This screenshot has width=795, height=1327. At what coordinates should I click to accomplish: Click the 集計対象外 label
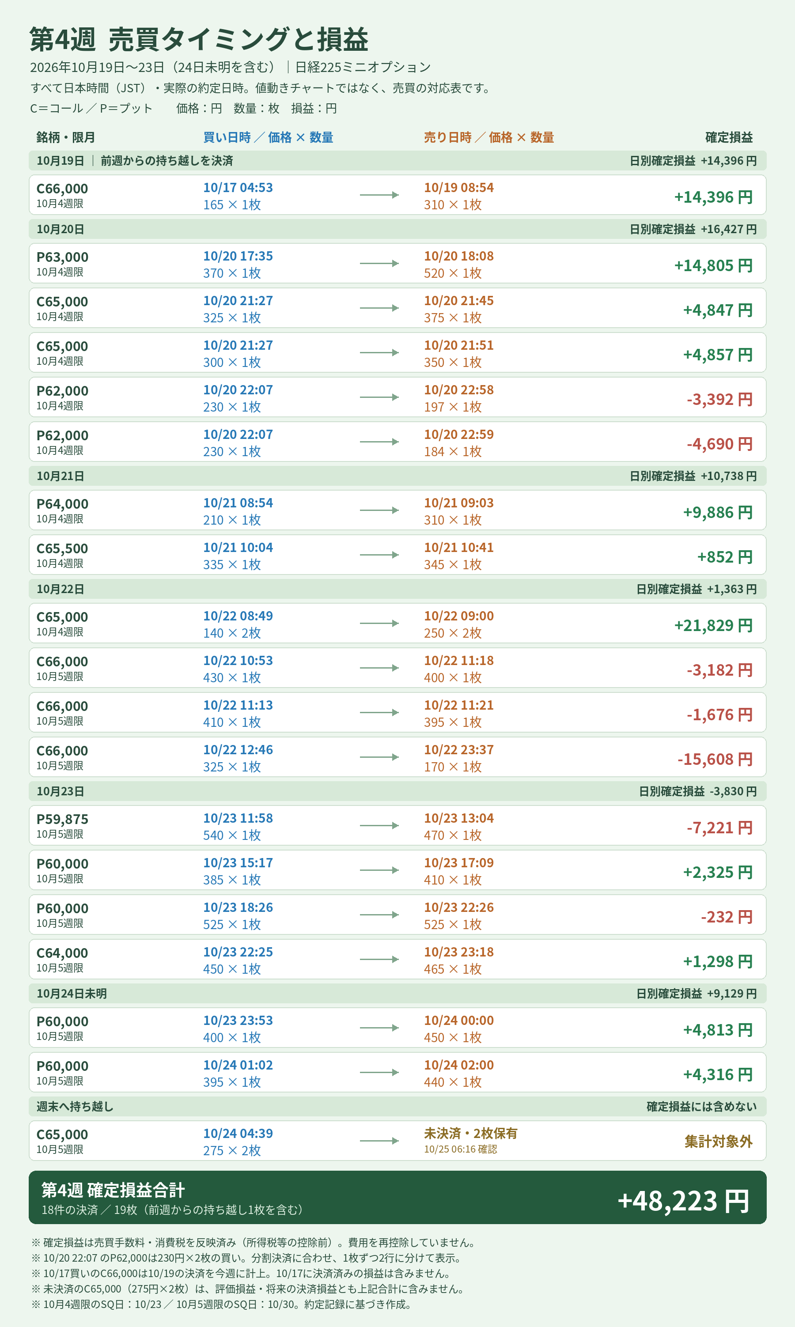(x=719, y=1142)
